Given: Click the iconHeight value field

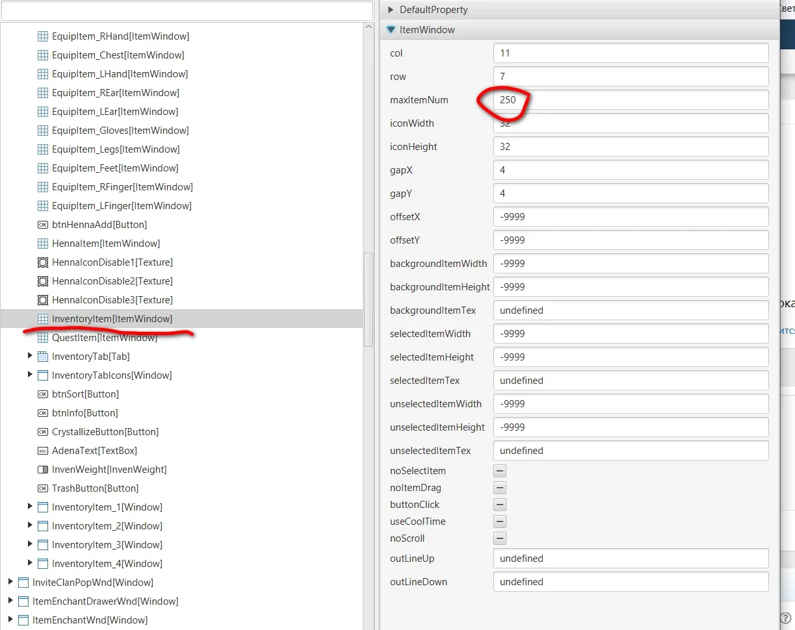Looking at the screenshot, I should point(631,147).
